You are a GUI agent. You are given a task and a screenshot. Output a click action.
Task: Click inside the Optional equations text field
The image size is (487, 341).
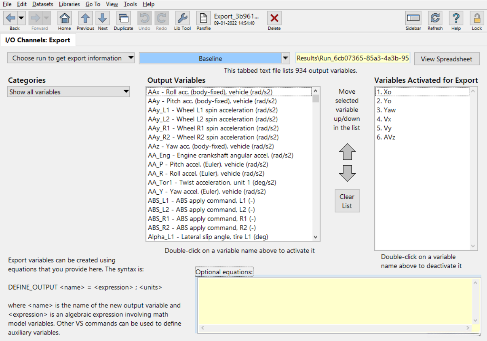point(335,301)
